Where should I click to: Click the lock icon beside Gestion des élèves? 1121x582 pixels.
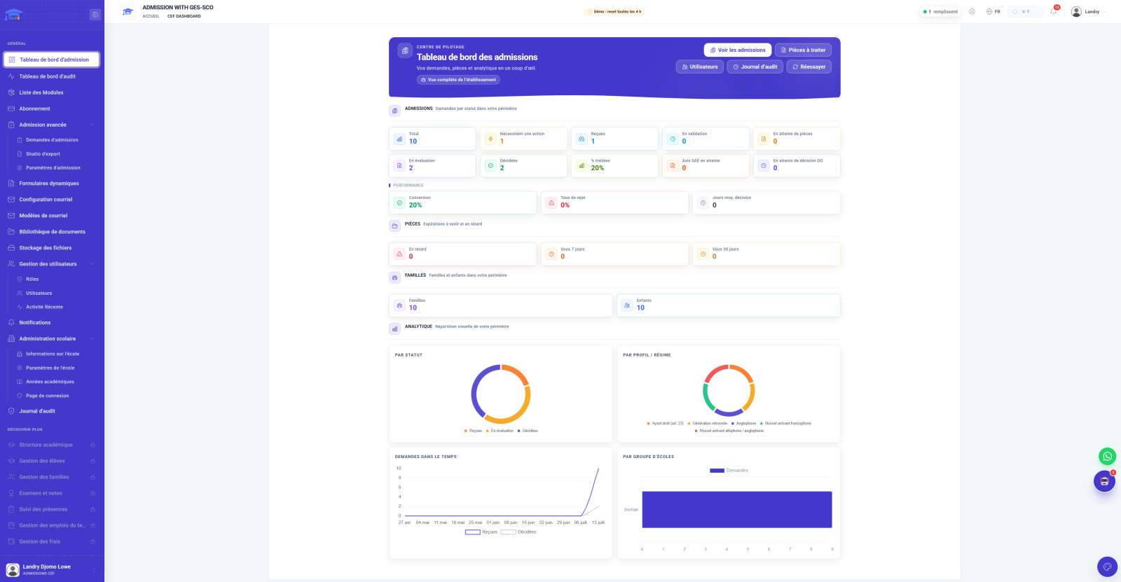(92, 461)
